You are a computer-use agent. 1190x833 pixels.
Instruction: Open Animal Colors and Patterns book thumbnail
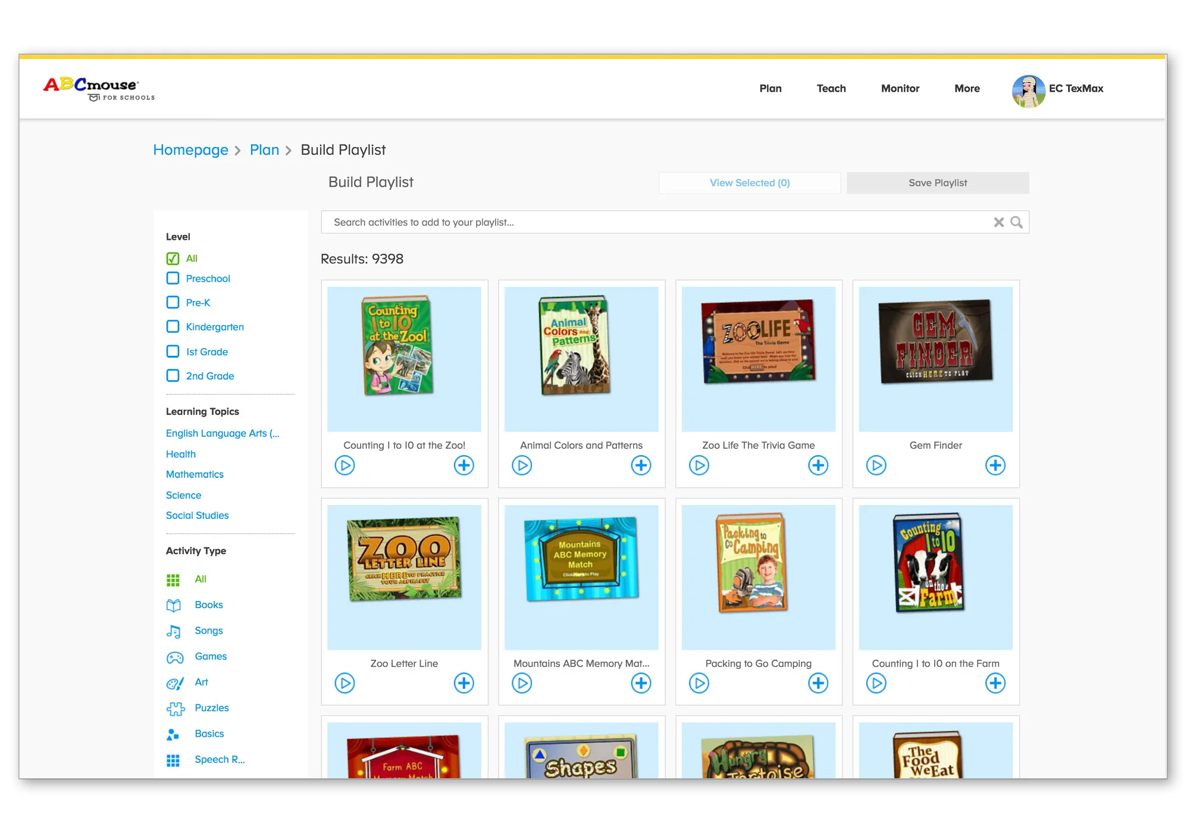pos(581,359)
